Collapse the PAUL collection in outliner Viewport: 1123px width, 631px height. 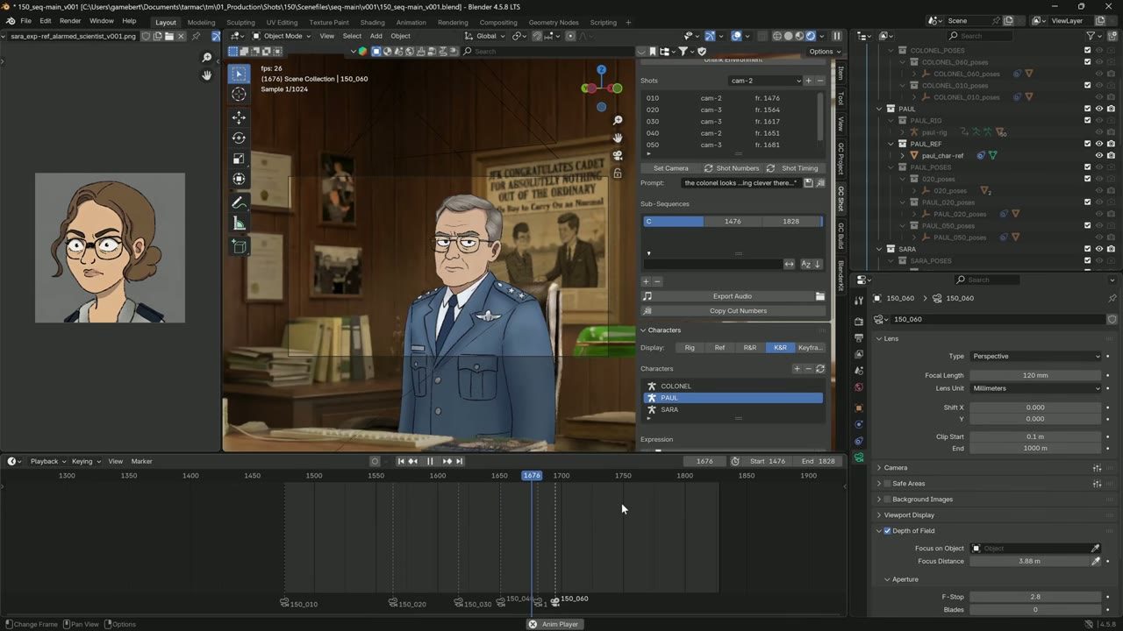click(x=880, y=110)
